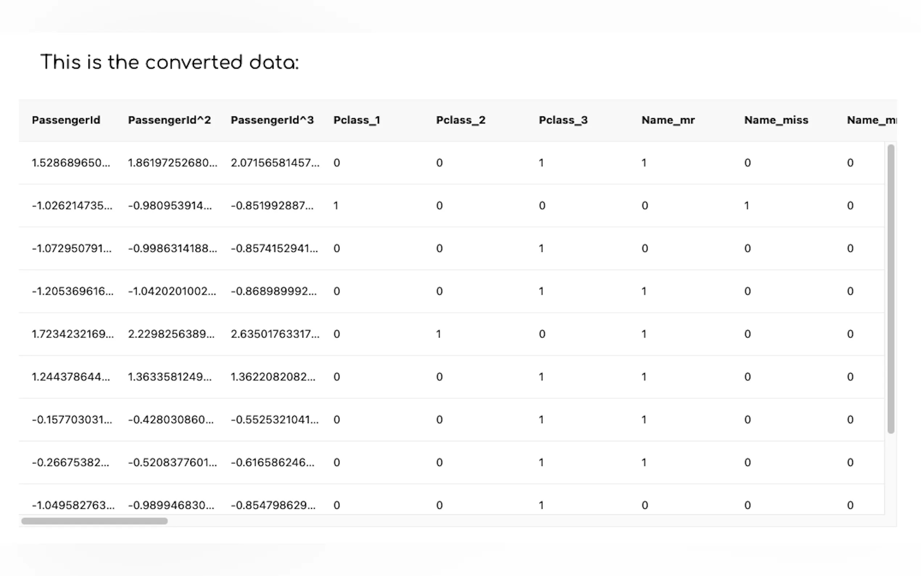
Task: Select cell with value 2.63501763317...
Action: click(275, 334)
